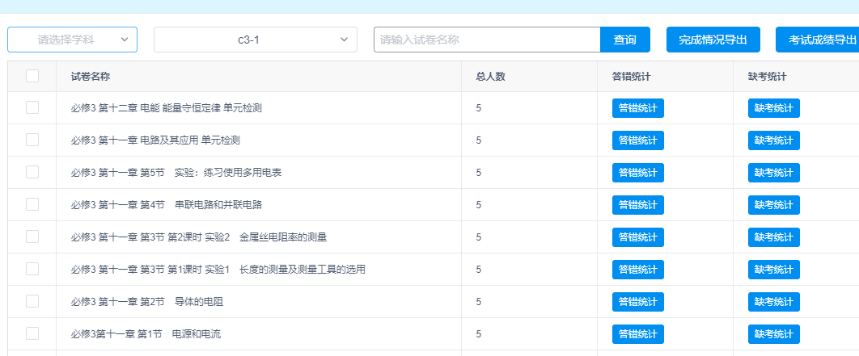Tick the checkbox for 串联电路和并联电路 row

click(x=32, y=204)
